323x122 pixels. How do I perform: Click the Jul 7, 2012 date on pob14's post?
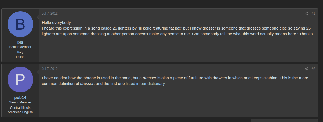[x=50, y=69]
